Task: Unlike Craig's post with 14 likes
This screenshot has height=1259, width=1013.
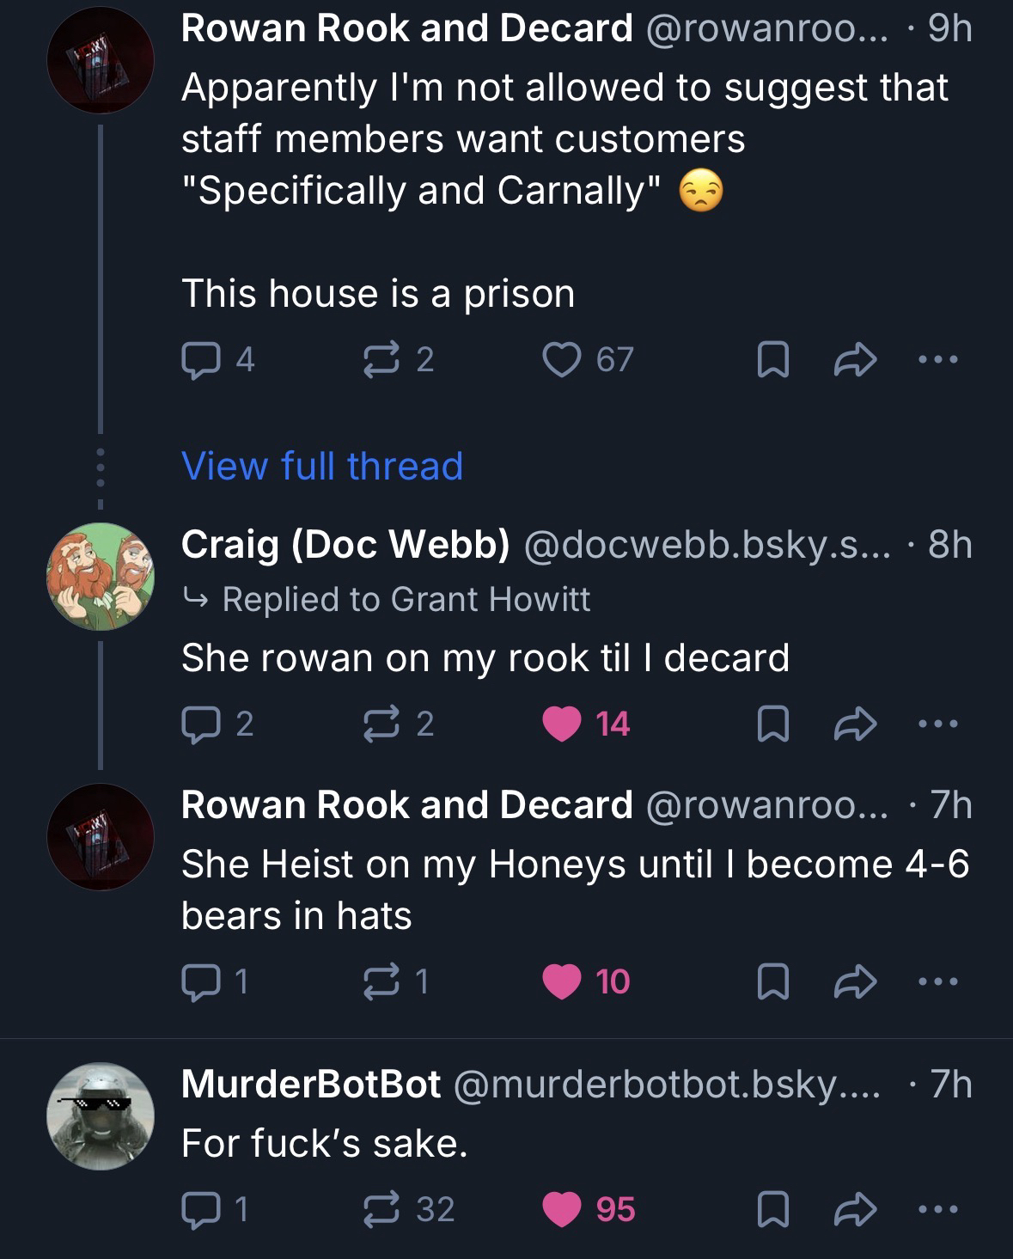Action: click(x=562, y=724)
